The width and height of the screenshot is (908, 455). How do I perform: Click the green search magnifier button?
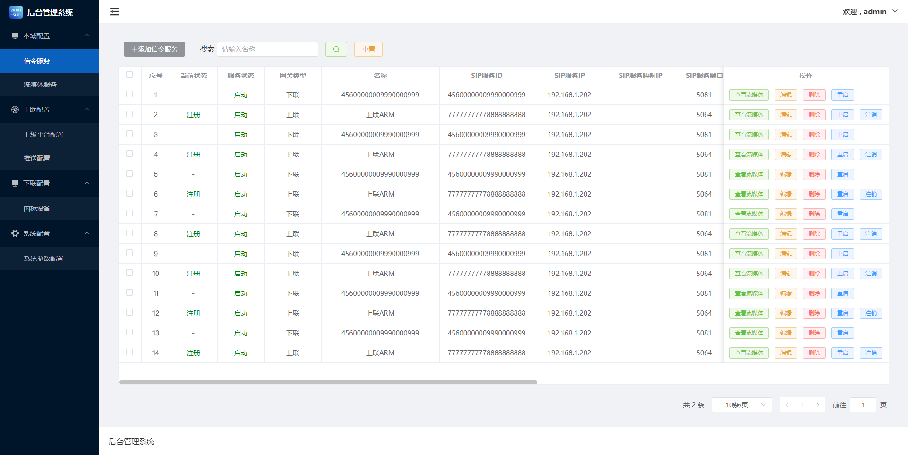pos(336,49)
